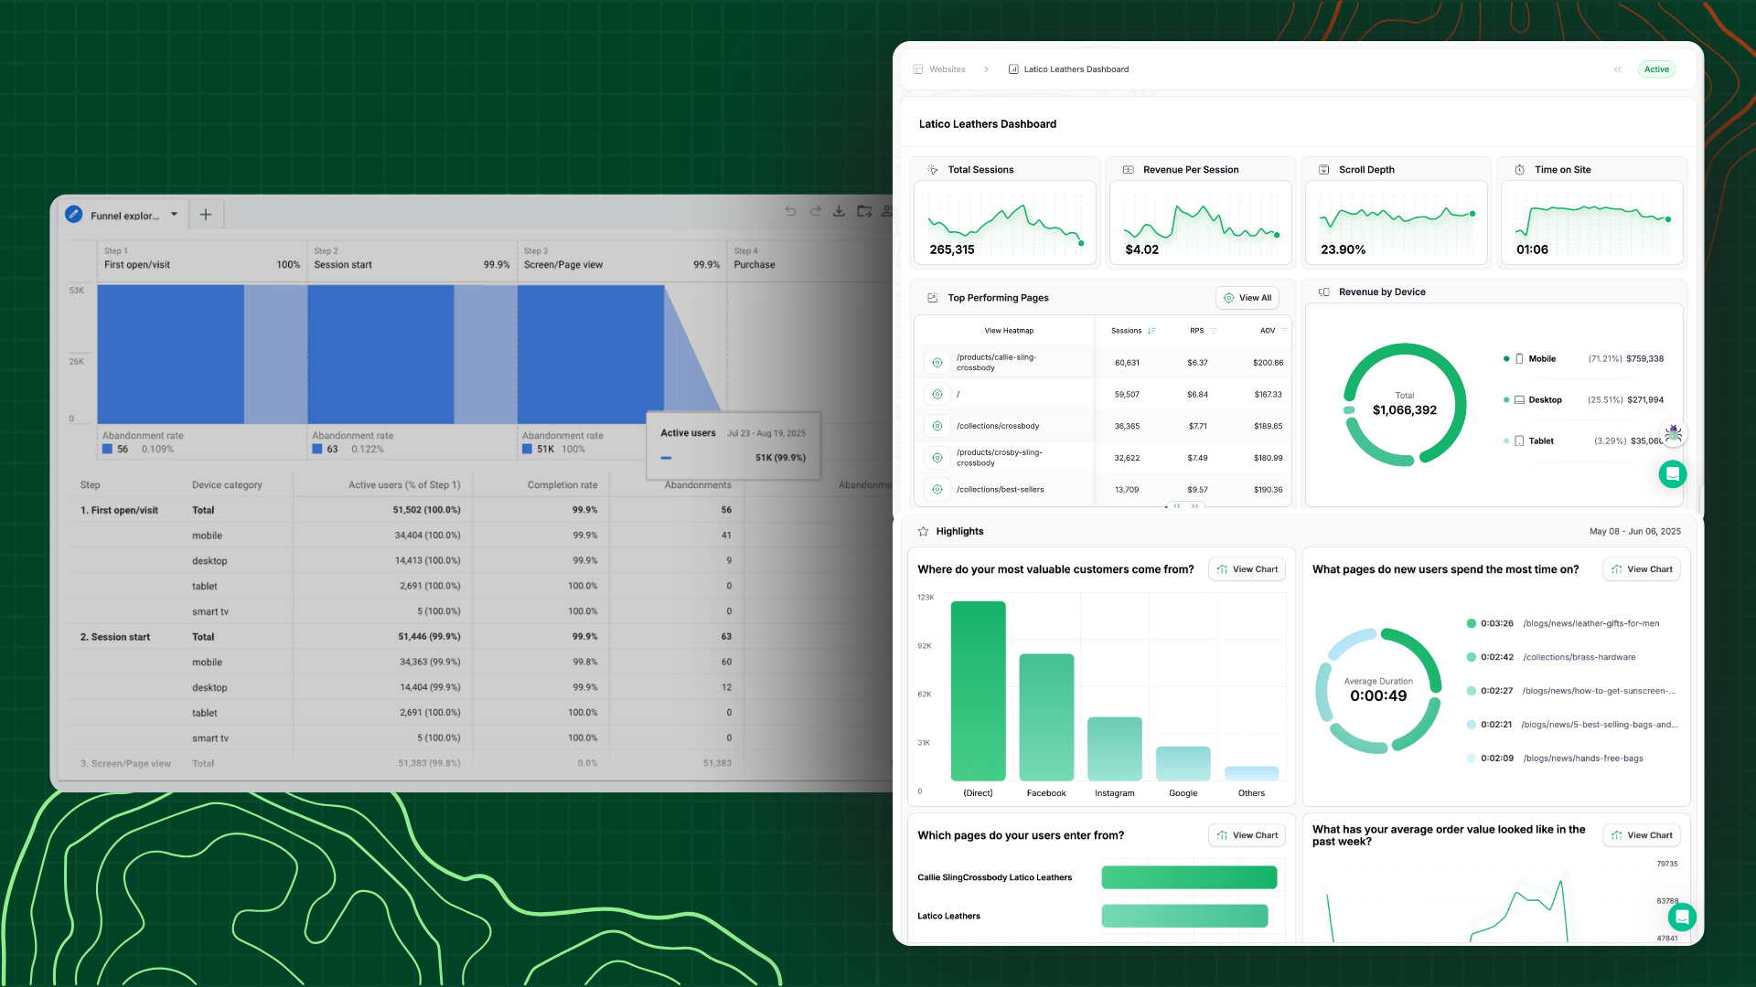Screen dimensions: 1756x987
Task: Click the Scroll Depth icon
Action: click(x=1324, y=170)
